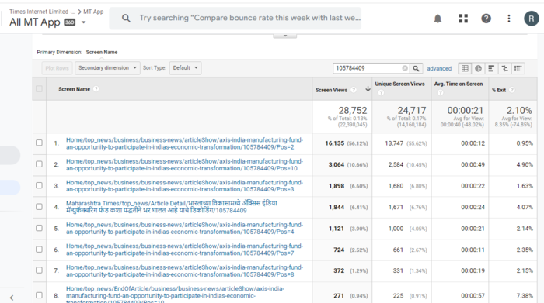This screenshot has width=544, height=303.
Task: Open the three-dot more options menu
Action: [x=509, y=19]
